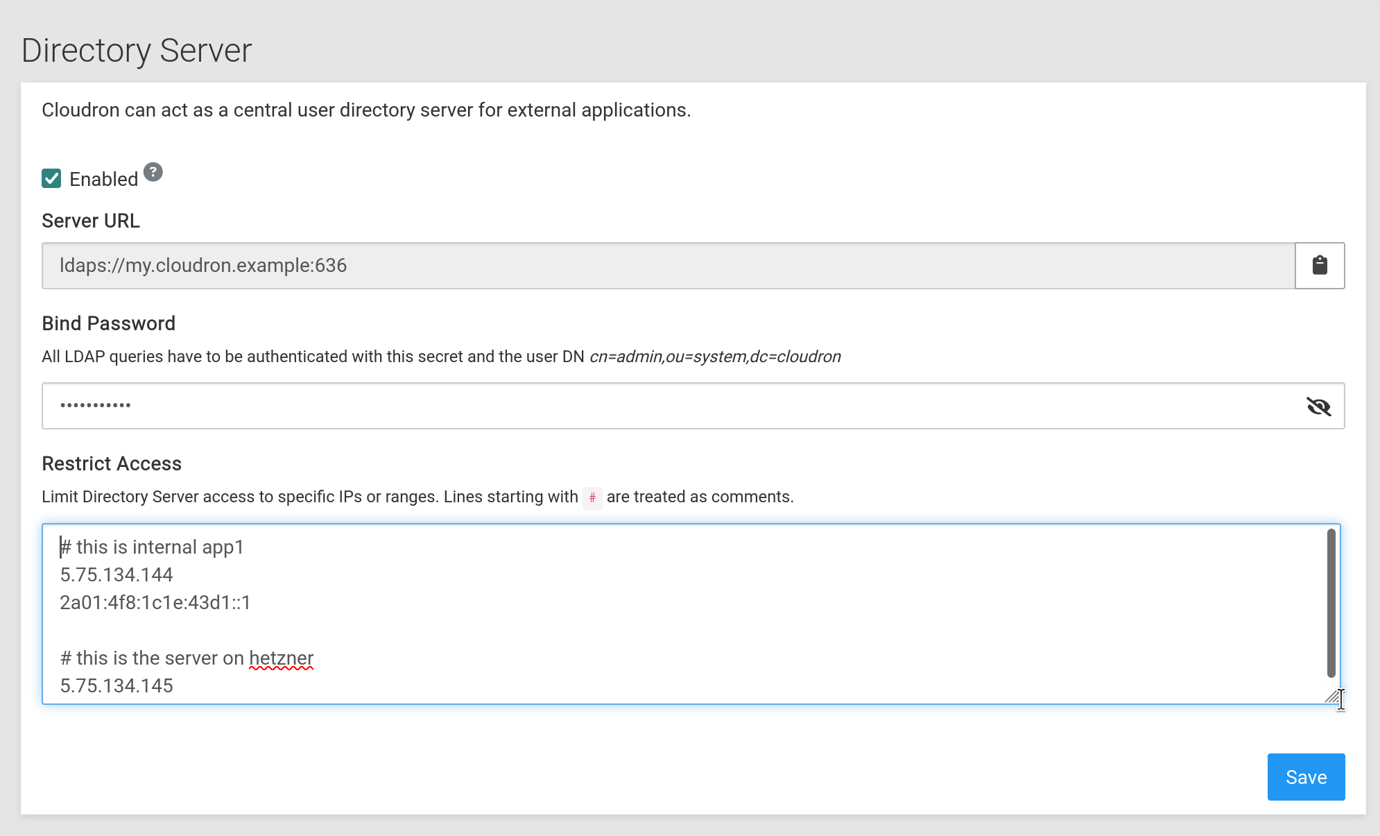Click the red # code badge
This screenshot has width=1380, height=836.
coord(592,497)
